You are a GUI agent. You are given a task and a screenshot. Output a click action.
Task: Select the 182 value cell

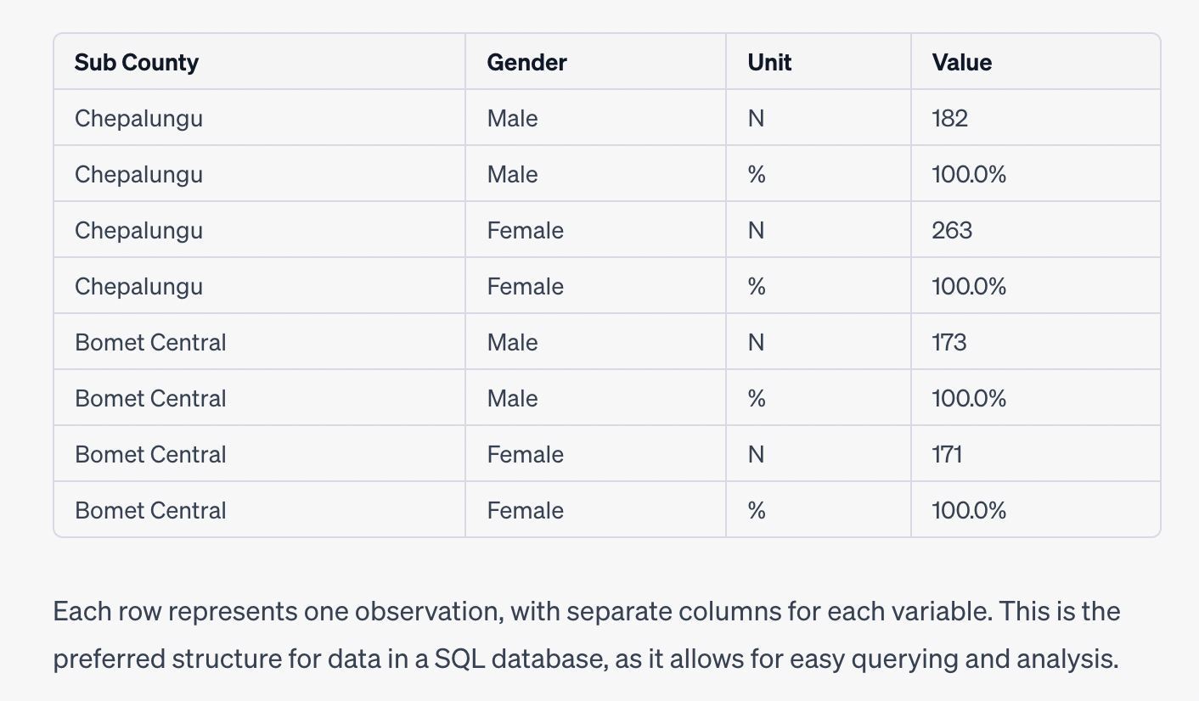click(x=949, y=118)
